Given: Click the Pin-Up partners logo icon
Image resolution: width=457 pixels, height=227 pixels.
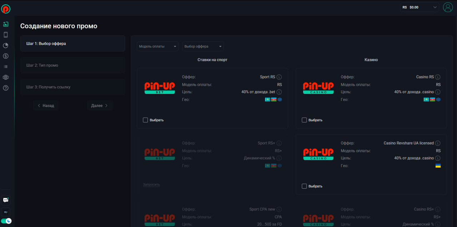Looking at the screenshot, I should pyautogui.click(x=6, y=9).
